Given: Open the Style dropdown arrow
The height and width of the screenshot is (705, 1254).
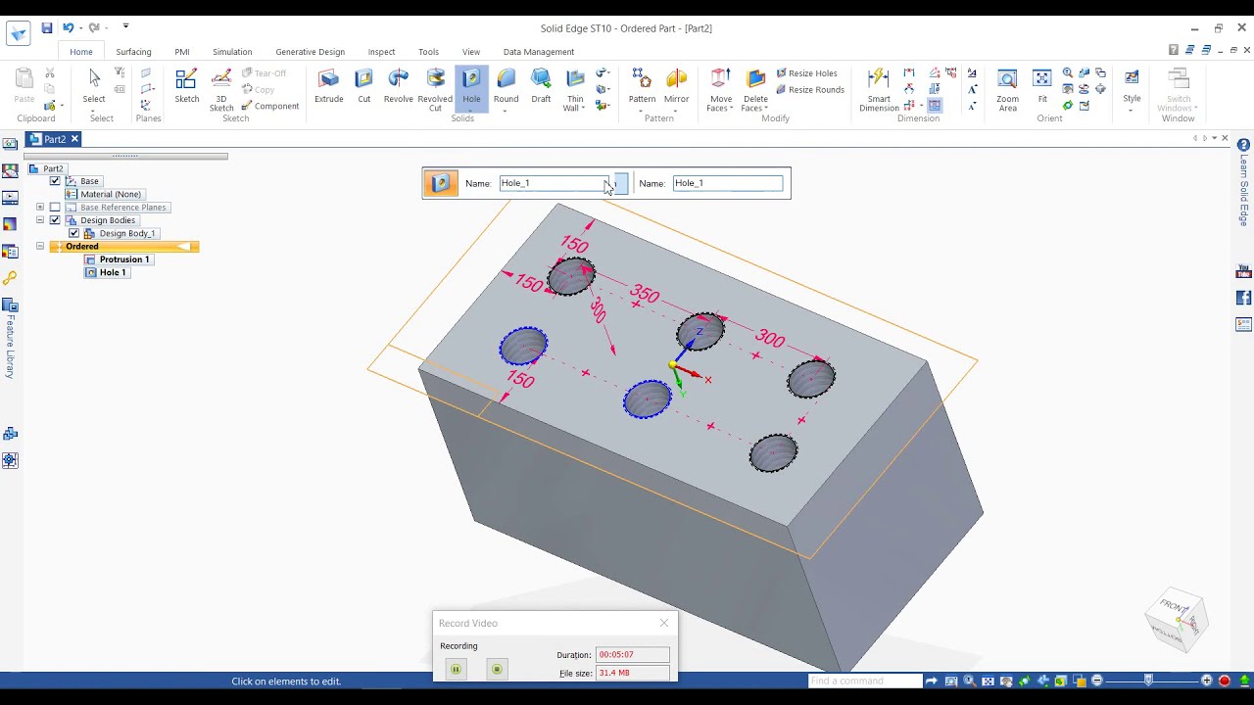Looking at the screenshot, I should click(1132, 110).
